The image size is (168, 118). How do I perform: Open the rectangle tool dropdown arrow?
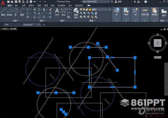tap(30, 9)
